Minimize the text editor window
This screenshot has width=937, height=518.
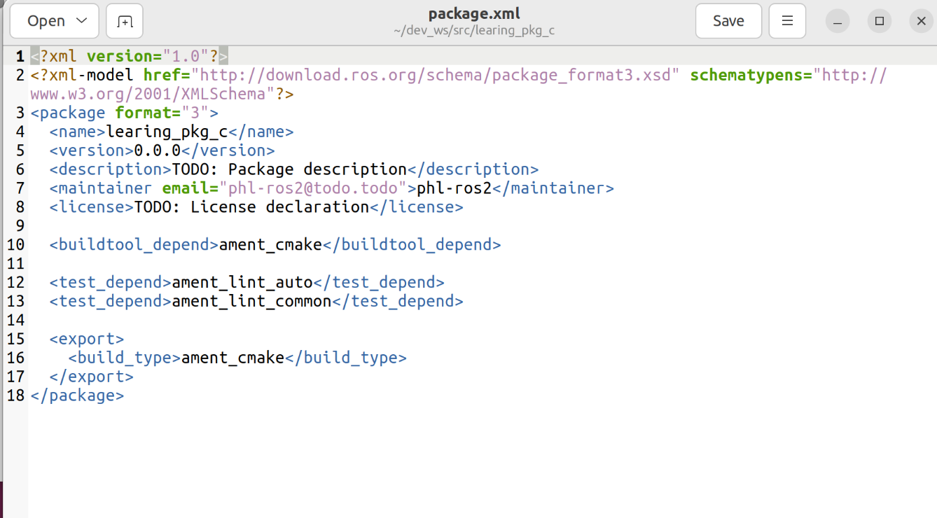point(838,21)
